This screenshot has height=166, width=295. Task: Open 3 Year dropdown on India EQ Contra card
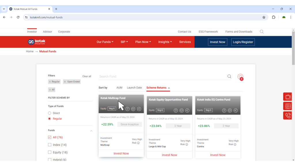coord(226,126)
